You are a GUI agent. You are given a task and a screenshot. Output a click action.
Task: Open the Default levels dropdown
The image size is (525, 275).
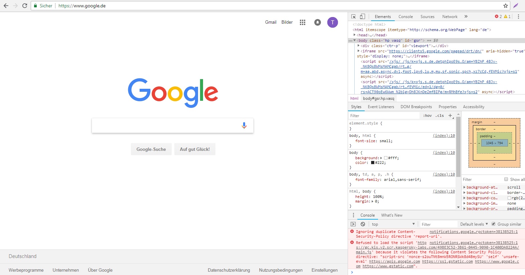(x=474, y=224)
